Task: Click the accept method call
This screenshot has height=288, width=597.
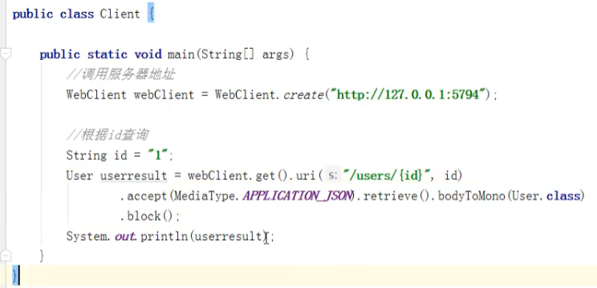Action: pos(147,196)
